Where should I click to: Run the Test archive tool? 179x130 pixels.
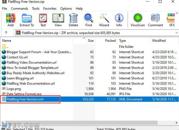click(43, 20)
